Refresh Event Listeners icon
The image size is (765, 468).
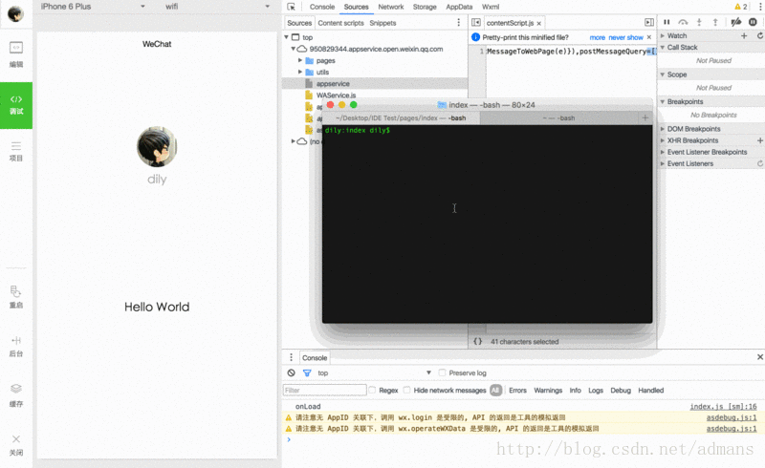pos(760,164)
